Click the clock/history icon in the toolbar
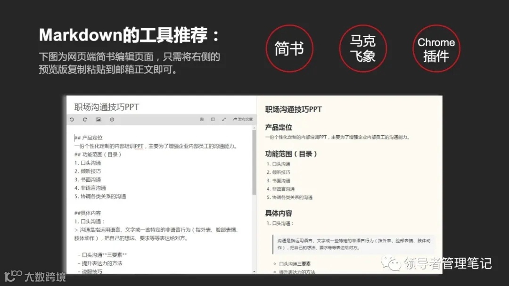Screen dimensions: 509x286 tap(111, 119)
